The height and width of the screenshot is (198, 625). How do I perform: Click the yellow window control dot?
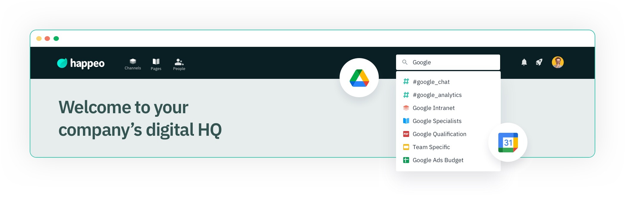(x=39, y=39)
